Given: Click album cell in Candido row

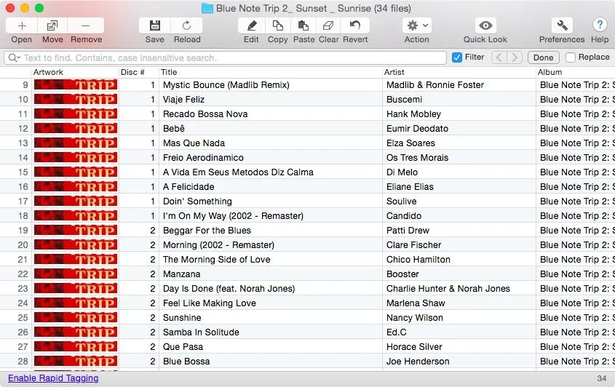Looking at the screenshot, I should pyautogui.click(x=576, y=215).
